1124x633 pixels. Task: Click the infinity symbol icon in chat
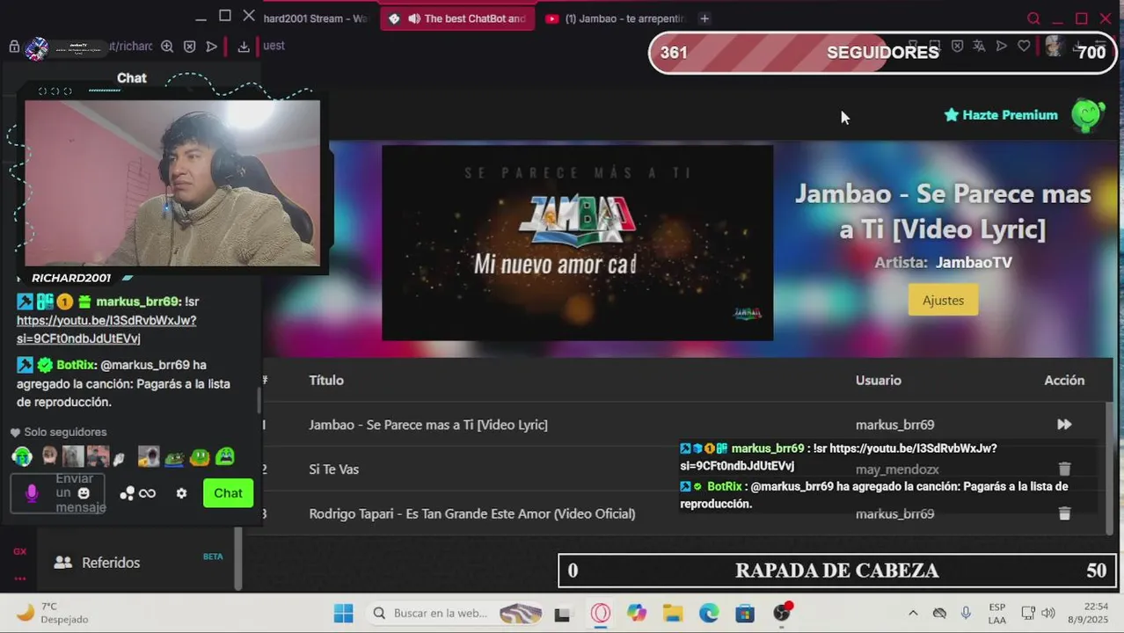[x=148, y=493]
